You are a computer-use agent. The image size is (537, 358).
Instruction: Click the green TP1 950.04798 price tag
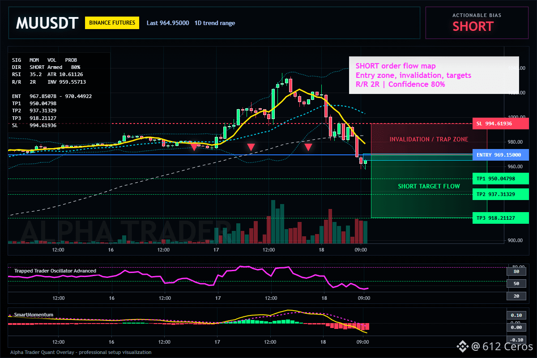pos(501,179)
